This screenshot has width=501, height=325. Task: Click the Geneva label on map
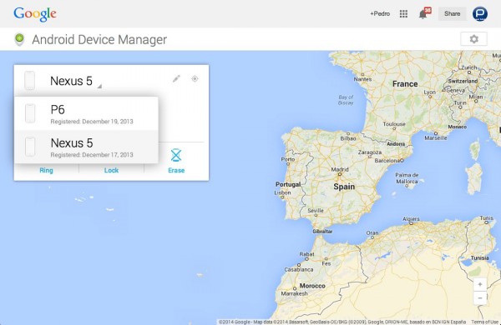coord(455,90)
